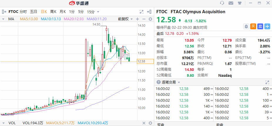
Task: Click the MA60:11.20 indicator label
Action: click(x=97, y=19)
